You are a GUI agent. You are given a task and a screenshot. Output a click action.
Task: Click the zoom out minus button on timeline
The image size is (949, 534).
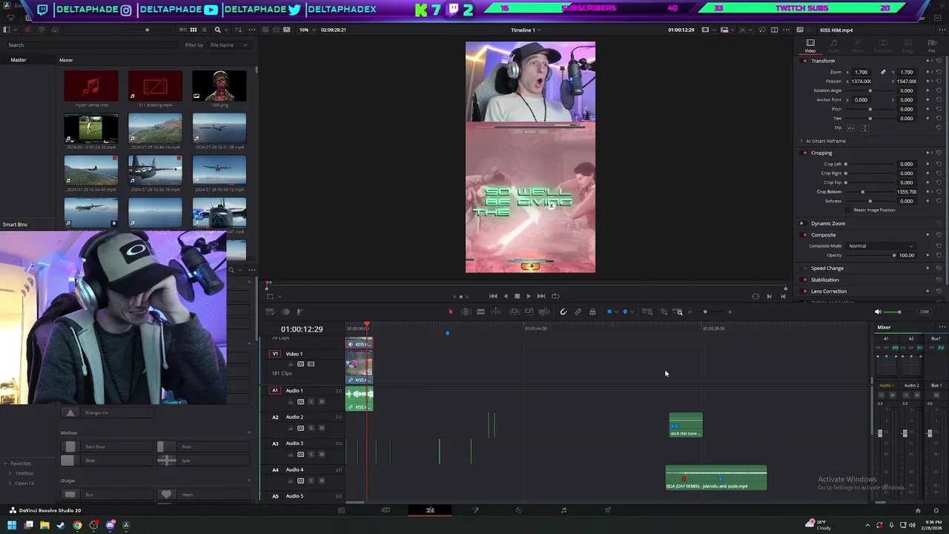pyautogui.click(x=690, y=311)
